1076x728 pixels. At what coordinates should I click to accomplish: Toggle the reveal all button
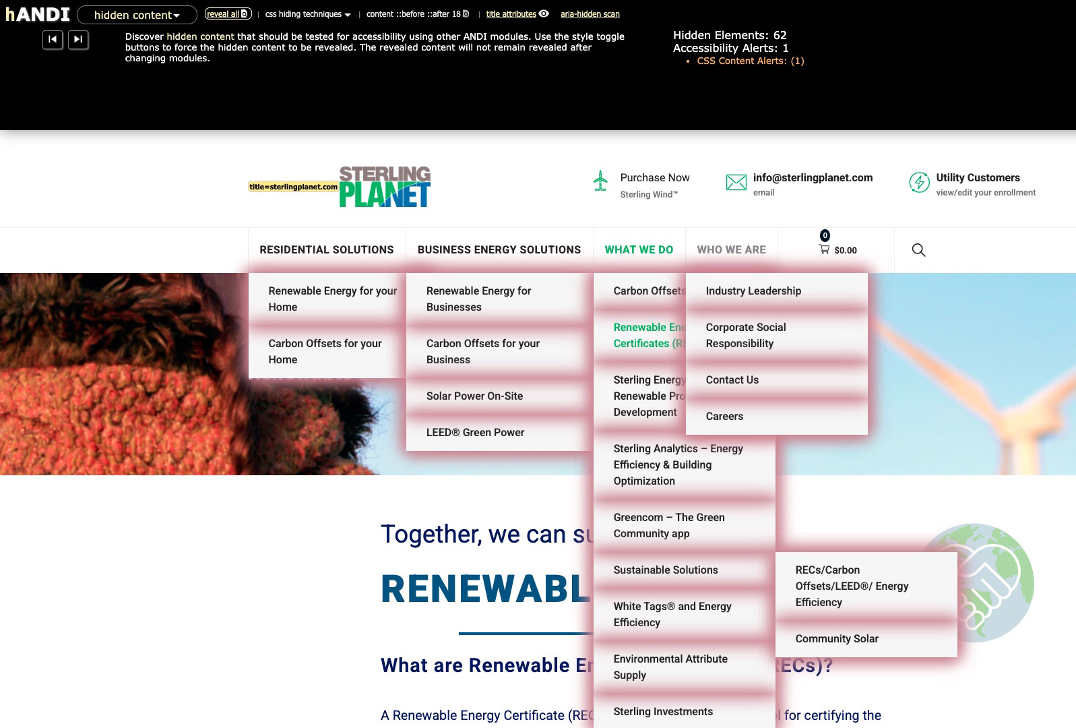click(227, 14)
